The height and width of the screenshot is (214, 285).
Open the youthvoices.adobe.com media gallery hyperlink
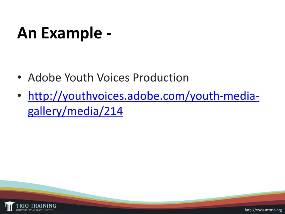143,103
